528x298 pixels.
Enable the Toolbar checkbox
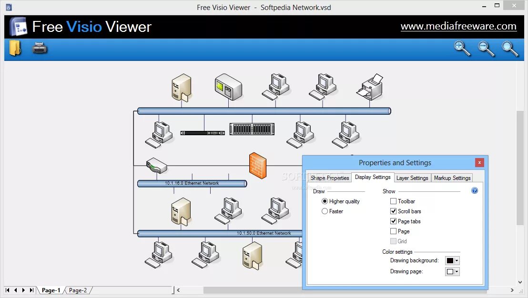click(393, 201)
